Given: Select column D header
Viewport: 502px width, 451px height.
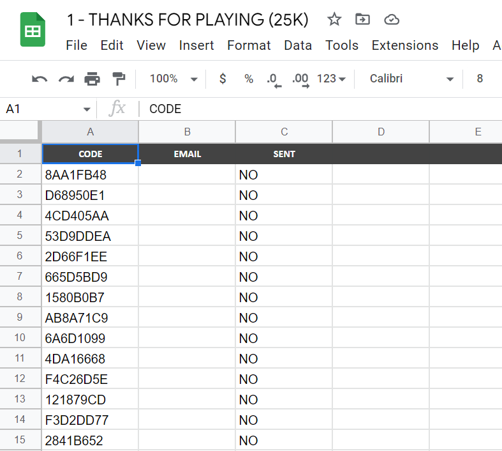Looking at the screenshot, I should point(381,132).
